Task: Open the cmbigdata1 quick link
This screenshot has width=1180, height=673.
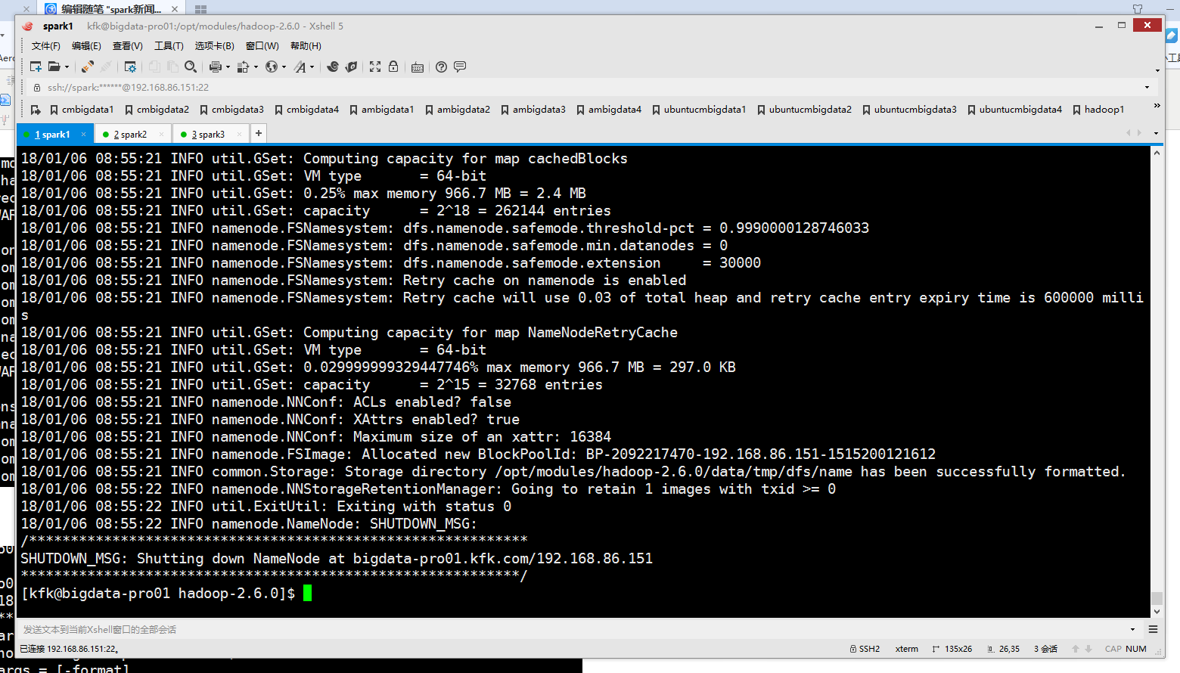Action: (82, 110)
